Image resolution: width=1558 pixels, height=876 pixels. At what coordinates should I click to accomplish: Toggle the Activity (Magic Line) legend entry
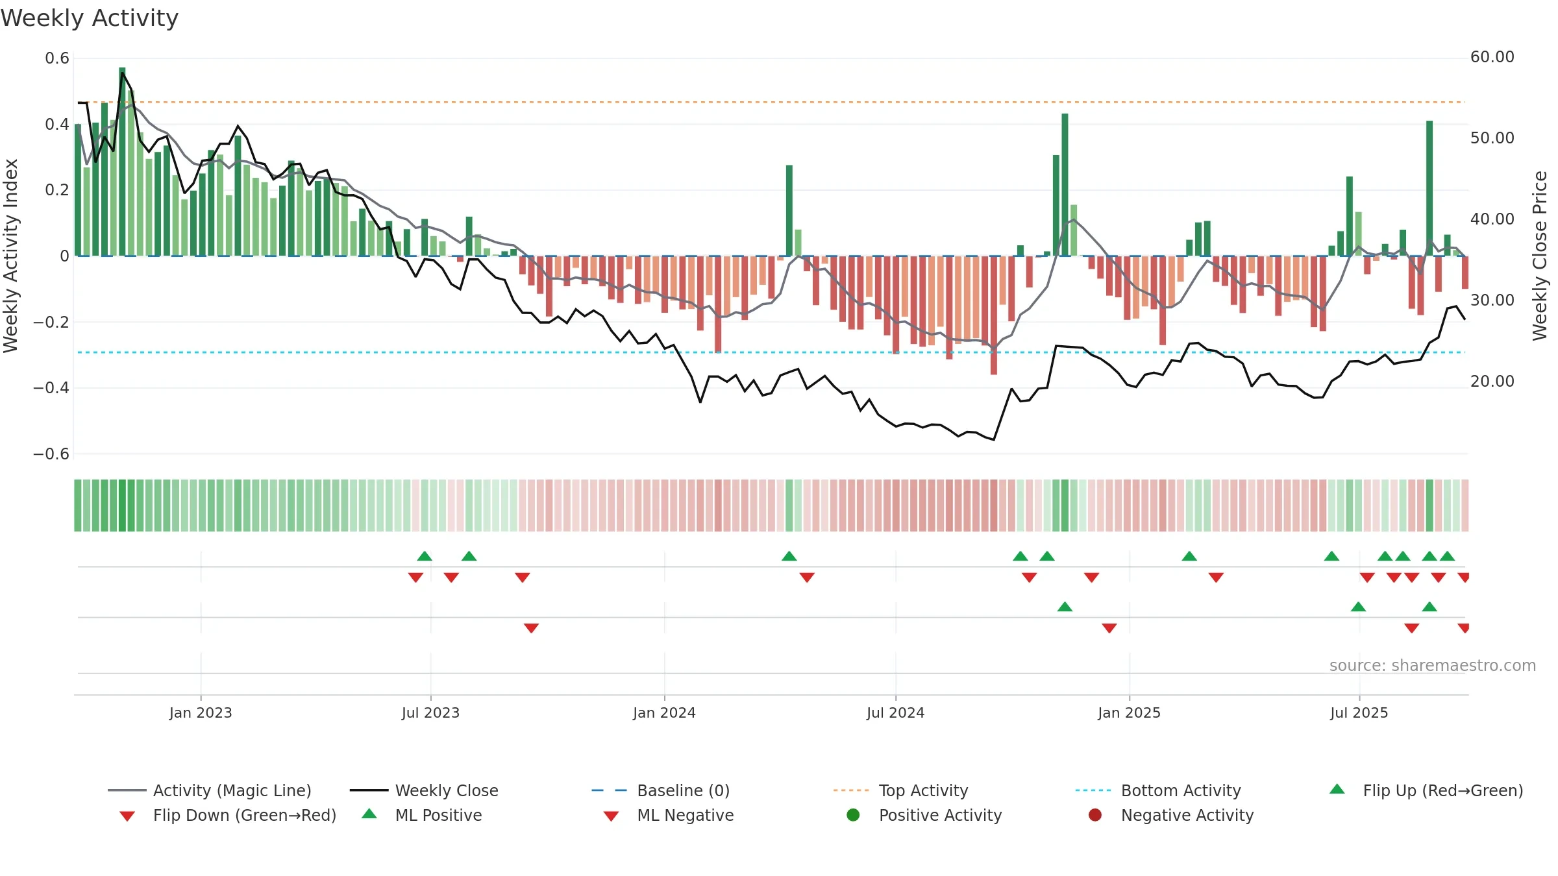(x=210, y=790)
